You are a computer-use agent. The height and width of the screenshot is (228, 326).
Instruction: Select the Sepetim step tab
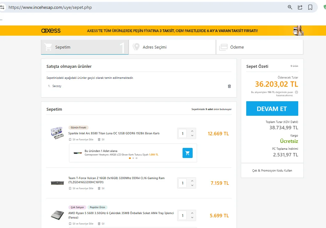[x=85, y=47]
